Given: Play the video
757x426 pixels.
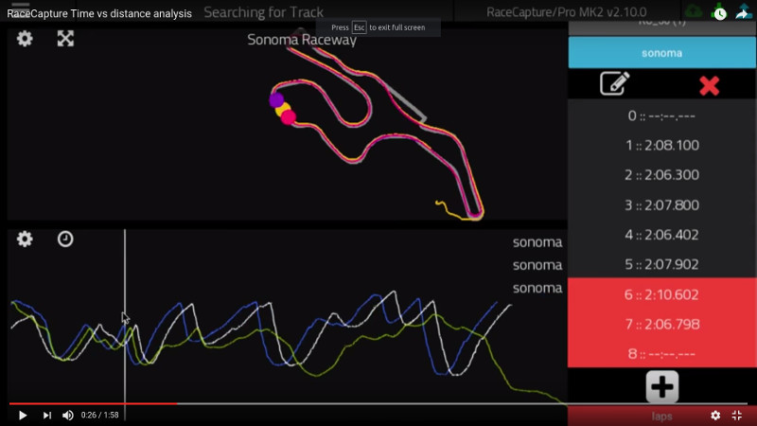Looking at the screenshot, I should point(23,415).
